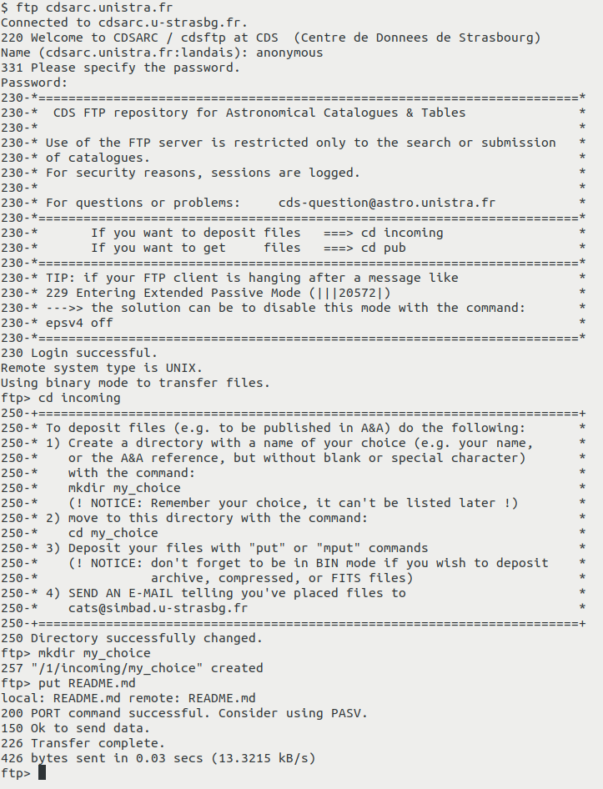Select the "anonymous" username entry
The width and height of the screenshot is (603, 789).
[x=289, y=53]
